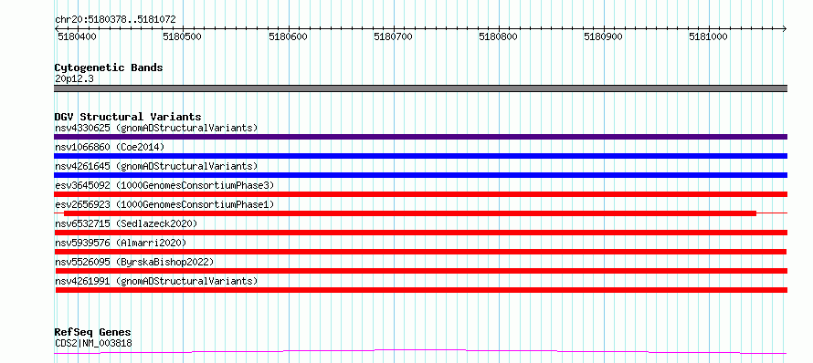Click the esv2656923 (1000GenomesConsortiumPhase1) label
The width and height of the screenshot is (813, 363).
(x=164, y=204)
